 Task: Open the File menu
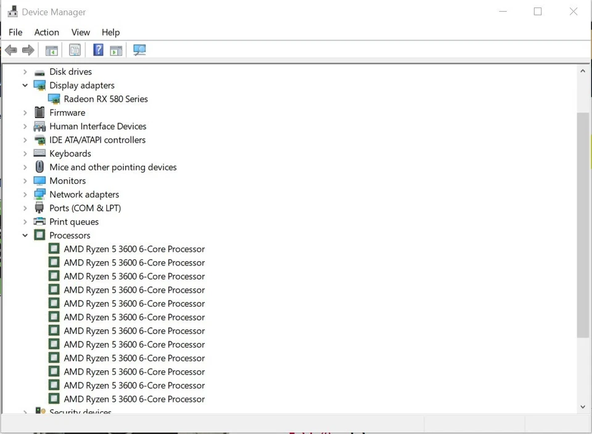[x=15, y=32]
